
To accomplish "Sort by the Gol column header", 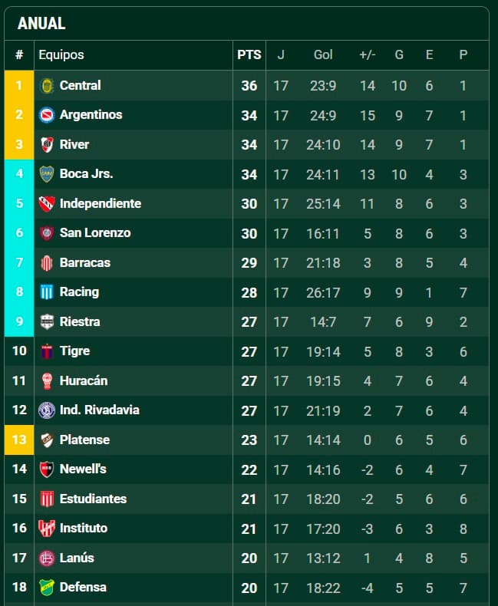I will pos(323,55).
